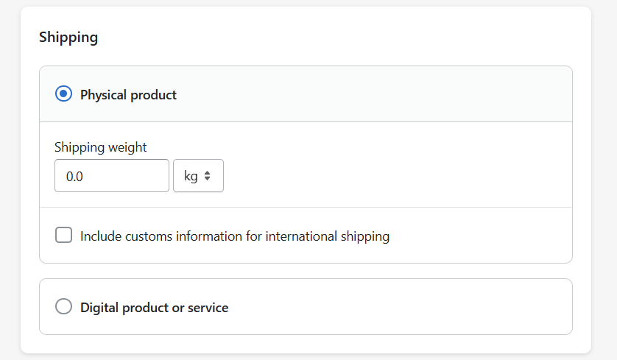Select the Physical product radio button

pyautogui.click(x=63, y=94)
